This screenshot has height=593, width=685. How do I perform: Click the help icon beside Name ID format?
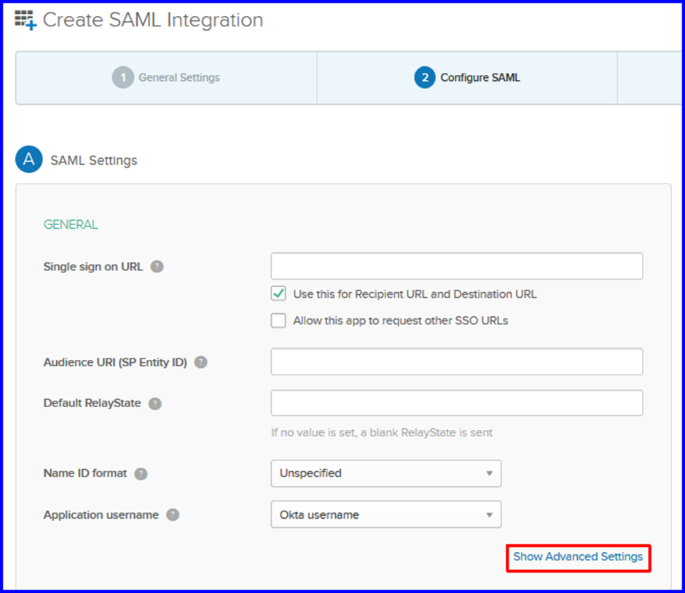(141, 474)
